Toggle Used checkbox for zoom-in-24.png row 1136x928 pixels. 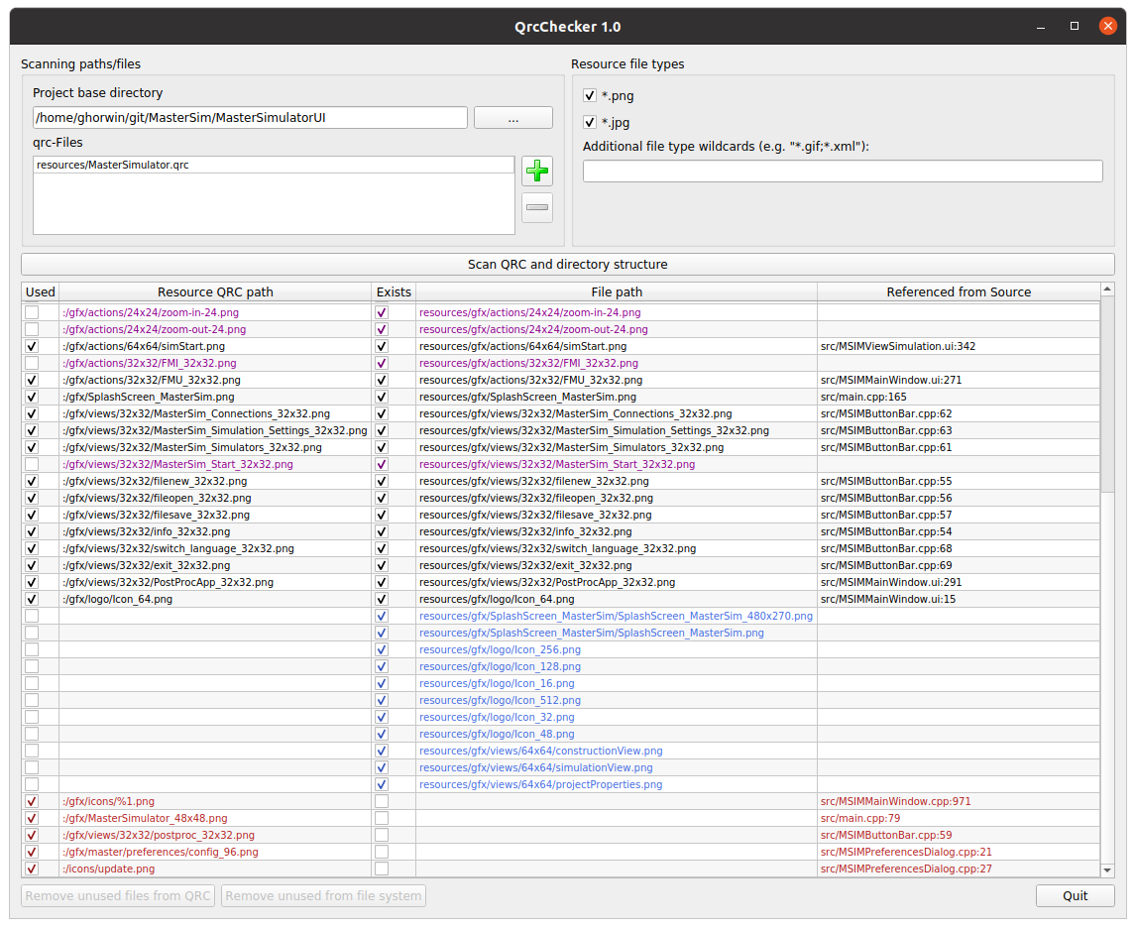point(32,312)
